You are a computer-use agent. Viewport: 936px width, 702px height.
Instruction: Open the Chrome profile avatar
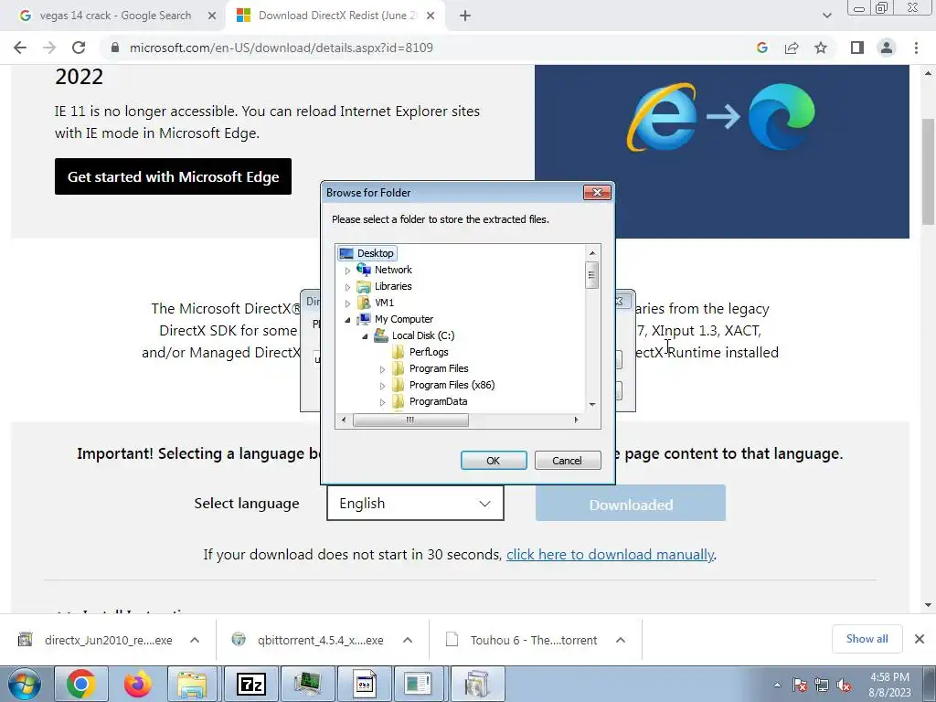[x=887, y=48]
